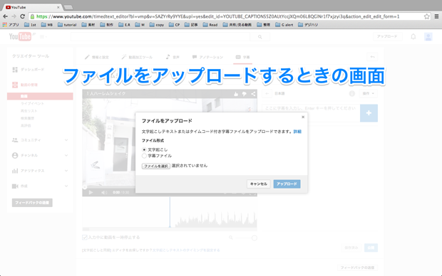This screenshot has width=442, height=276.
Task: Click the thumbs-up icon on video
Action: (236, 94)
